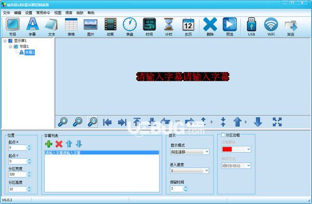312x204 pixels.
Task: Click the large blue down arrow icon
Action: 258,122
